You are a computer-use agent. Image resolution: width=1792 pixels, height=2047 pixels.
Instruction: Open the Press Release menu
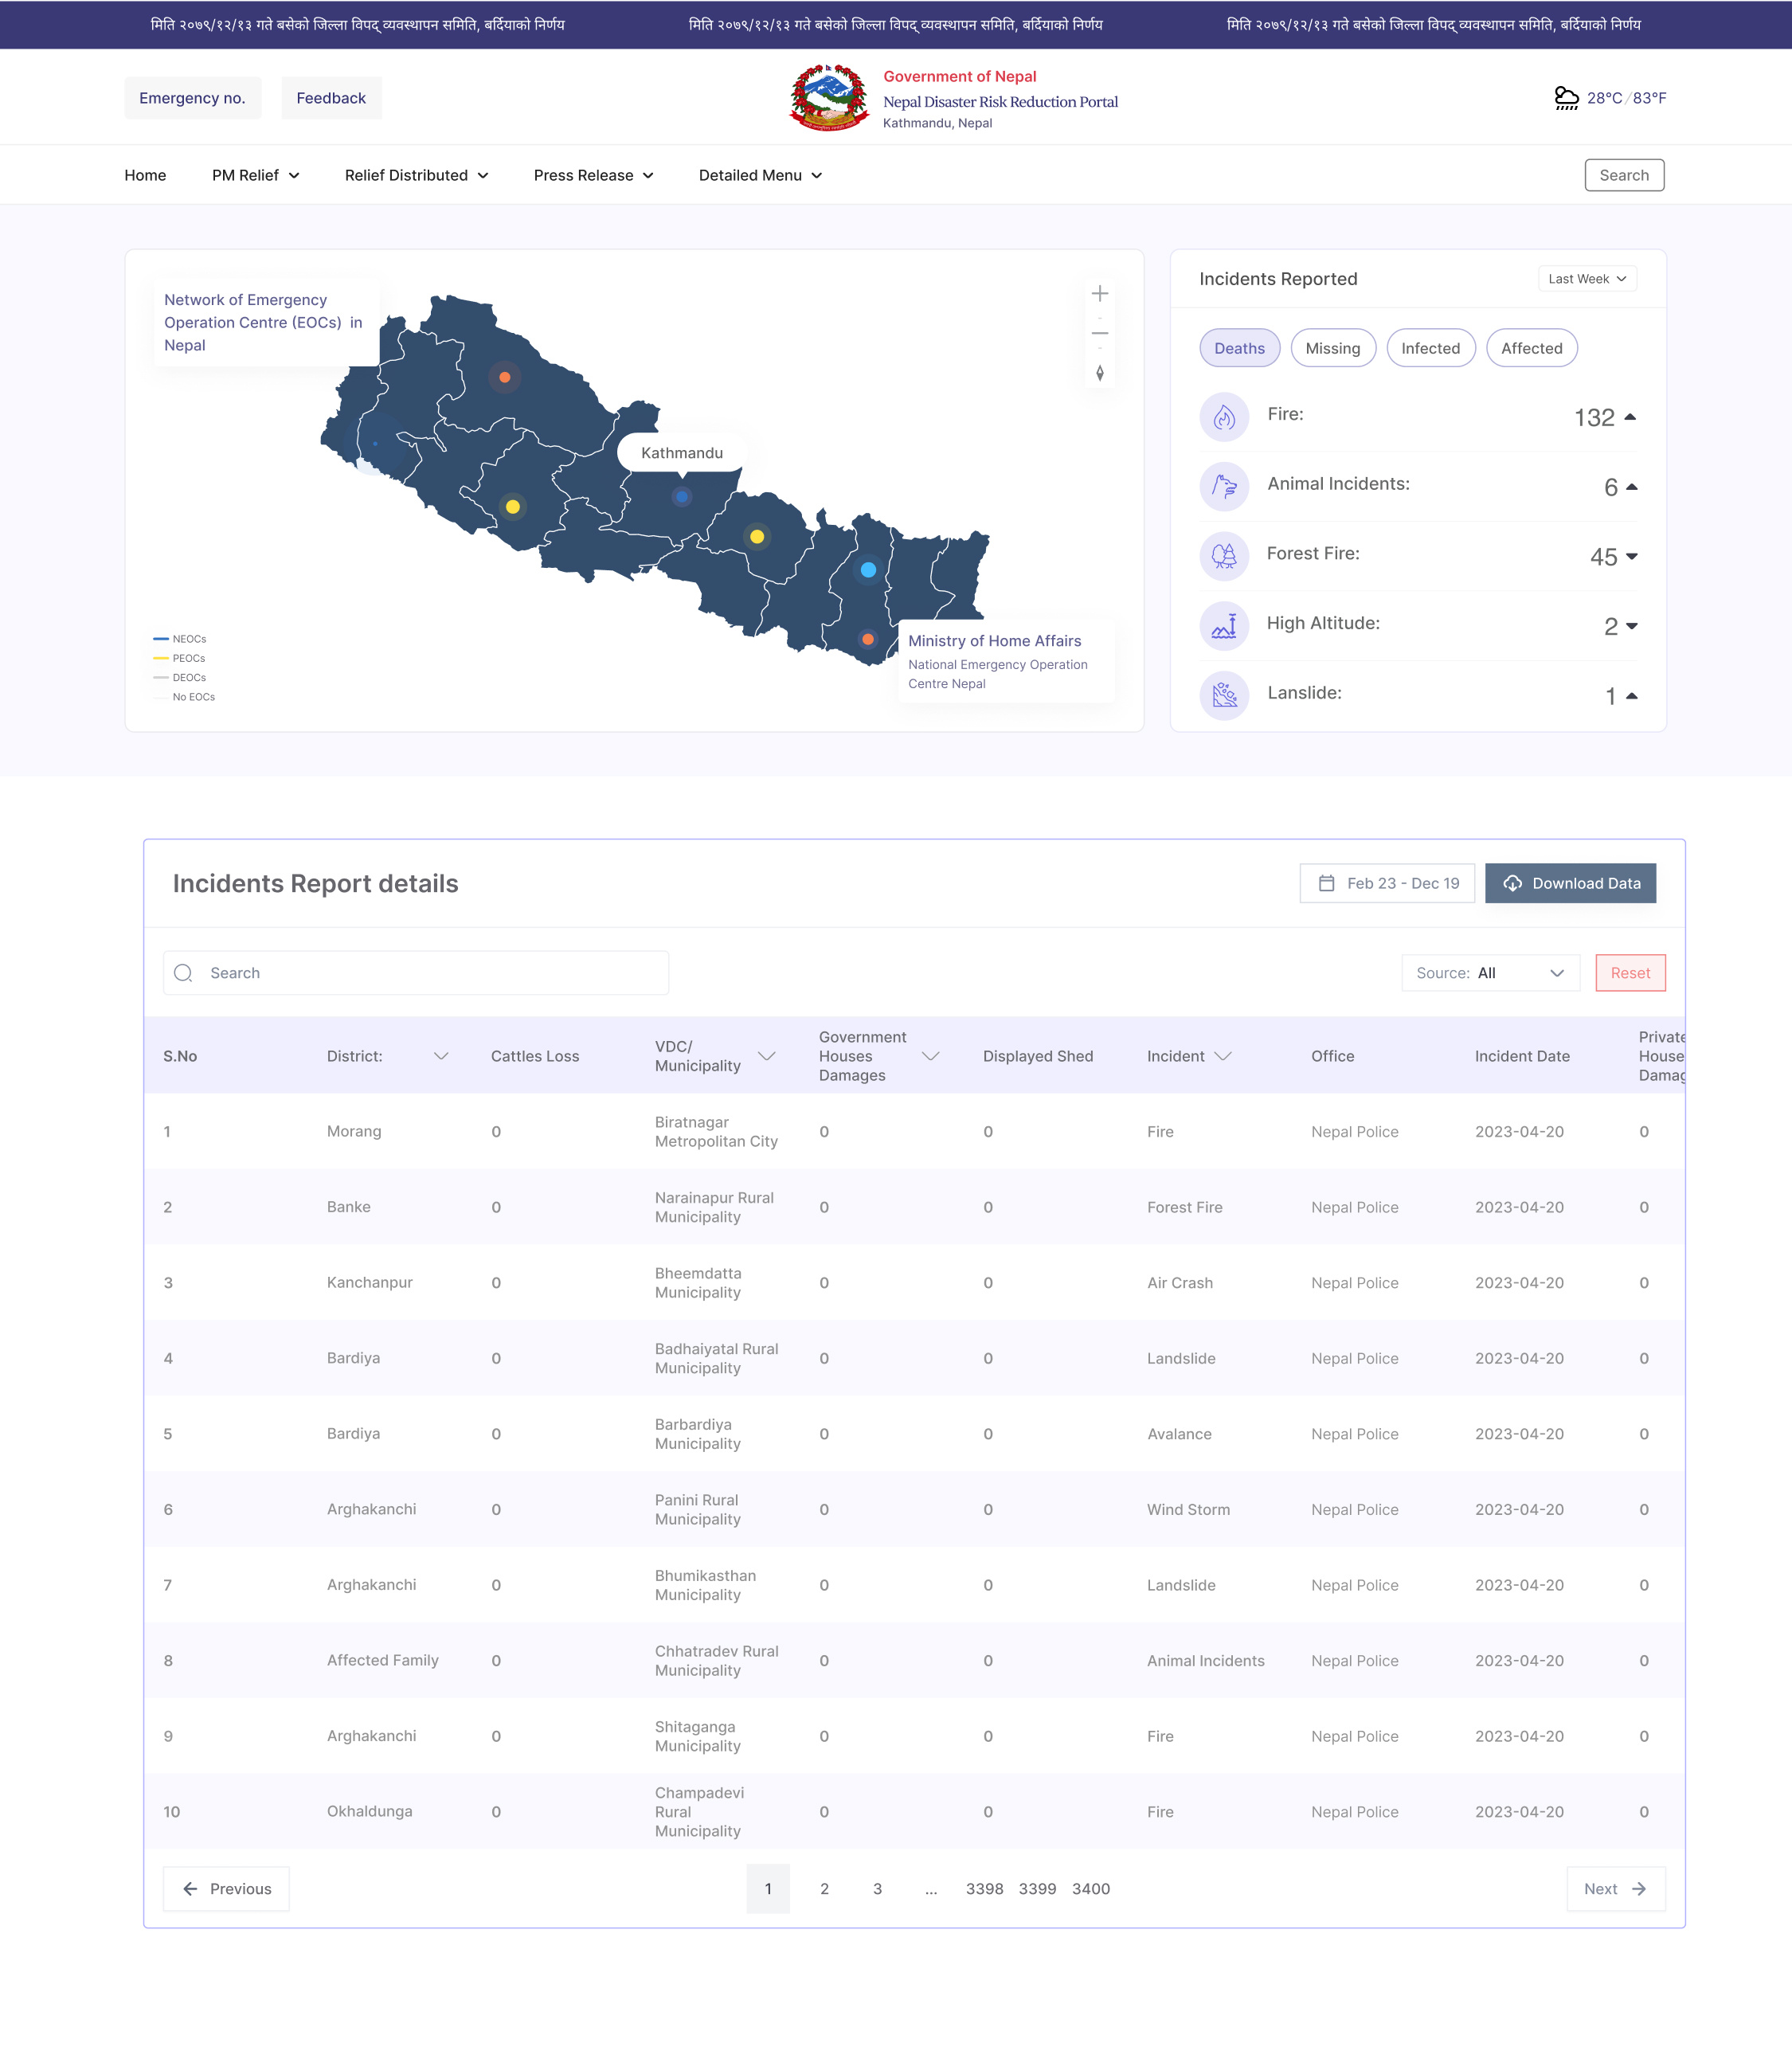click(x=592, y=175)
